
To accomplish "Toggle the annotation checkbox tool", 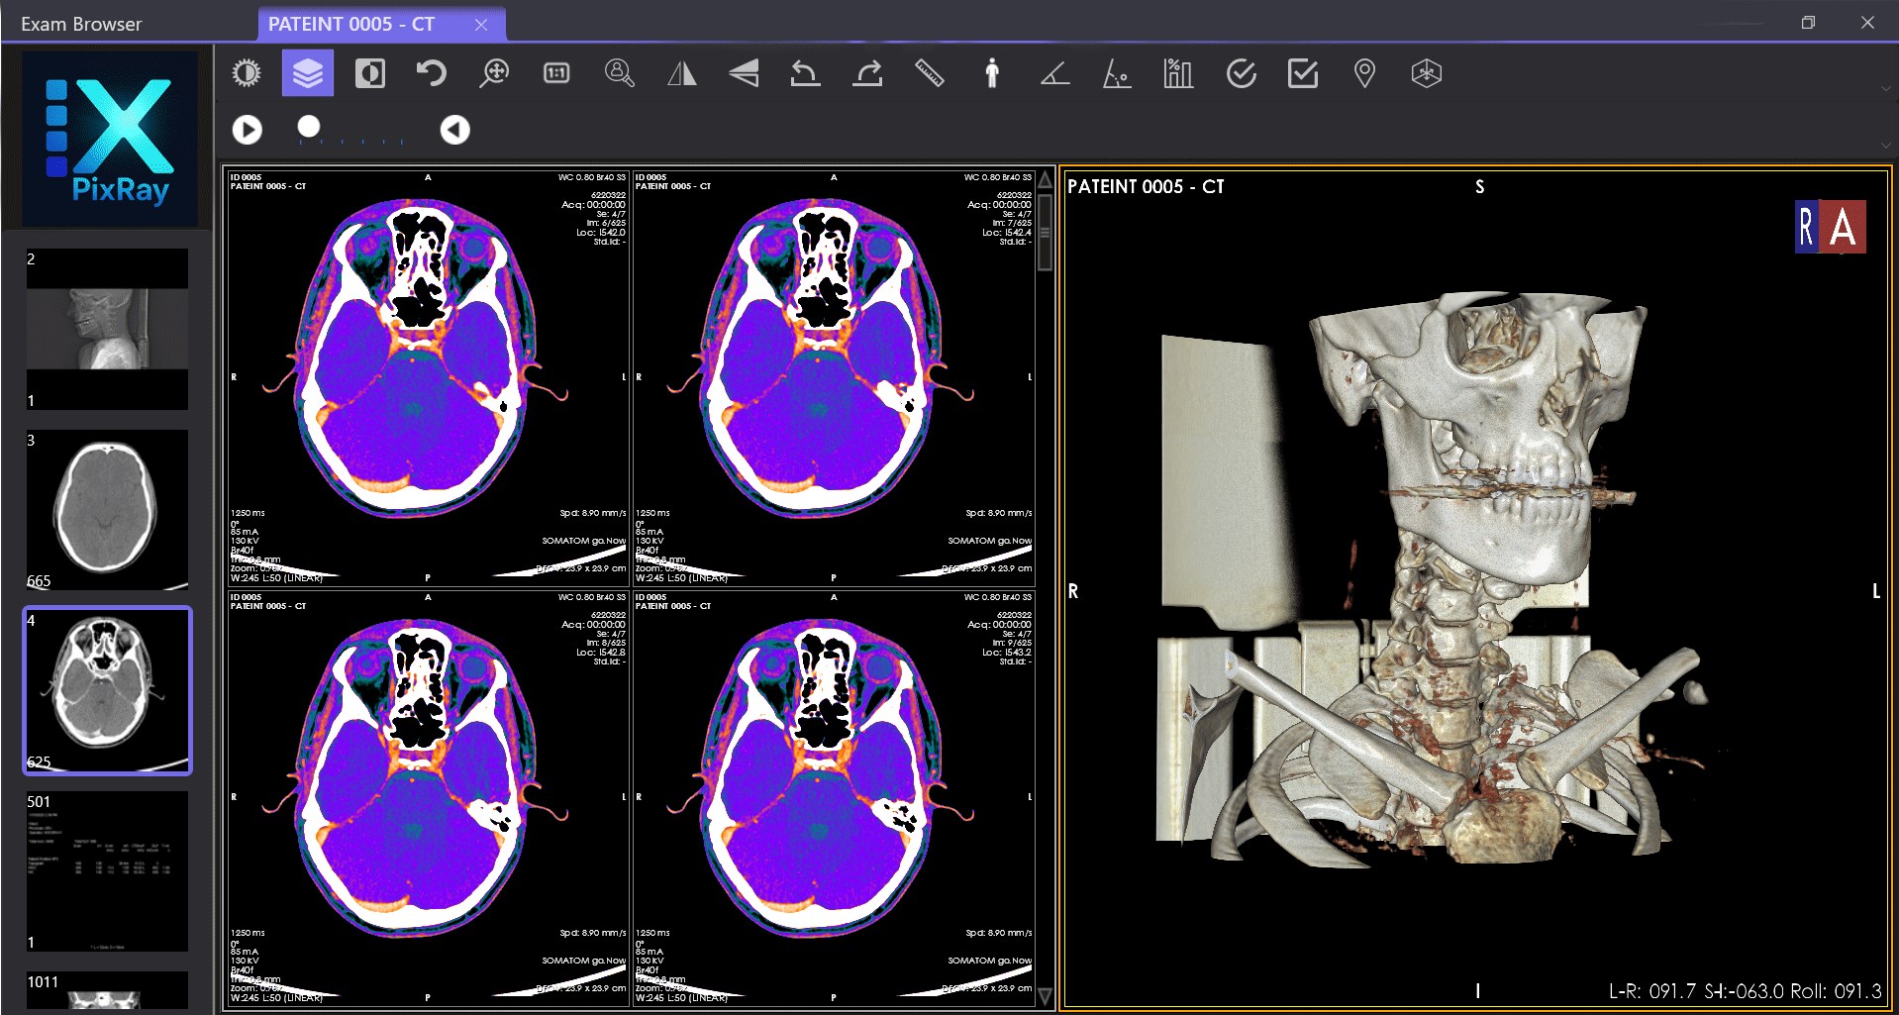I will click(x=1302, y=72).
